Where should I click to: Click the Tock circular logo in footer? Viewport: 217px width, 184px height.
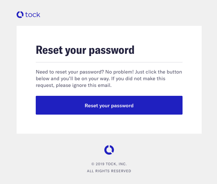click(x=109, y=150)
